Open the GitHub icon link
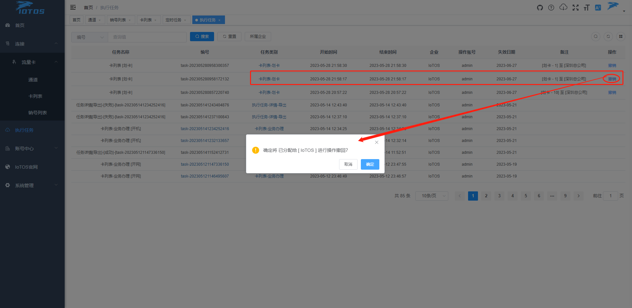Image resolution: width=632 pixels, height=308 pixels. tap(540, 8)
